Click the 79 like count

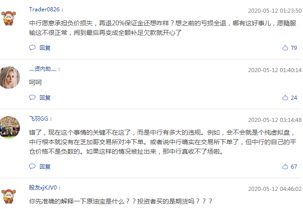(294, 48)
